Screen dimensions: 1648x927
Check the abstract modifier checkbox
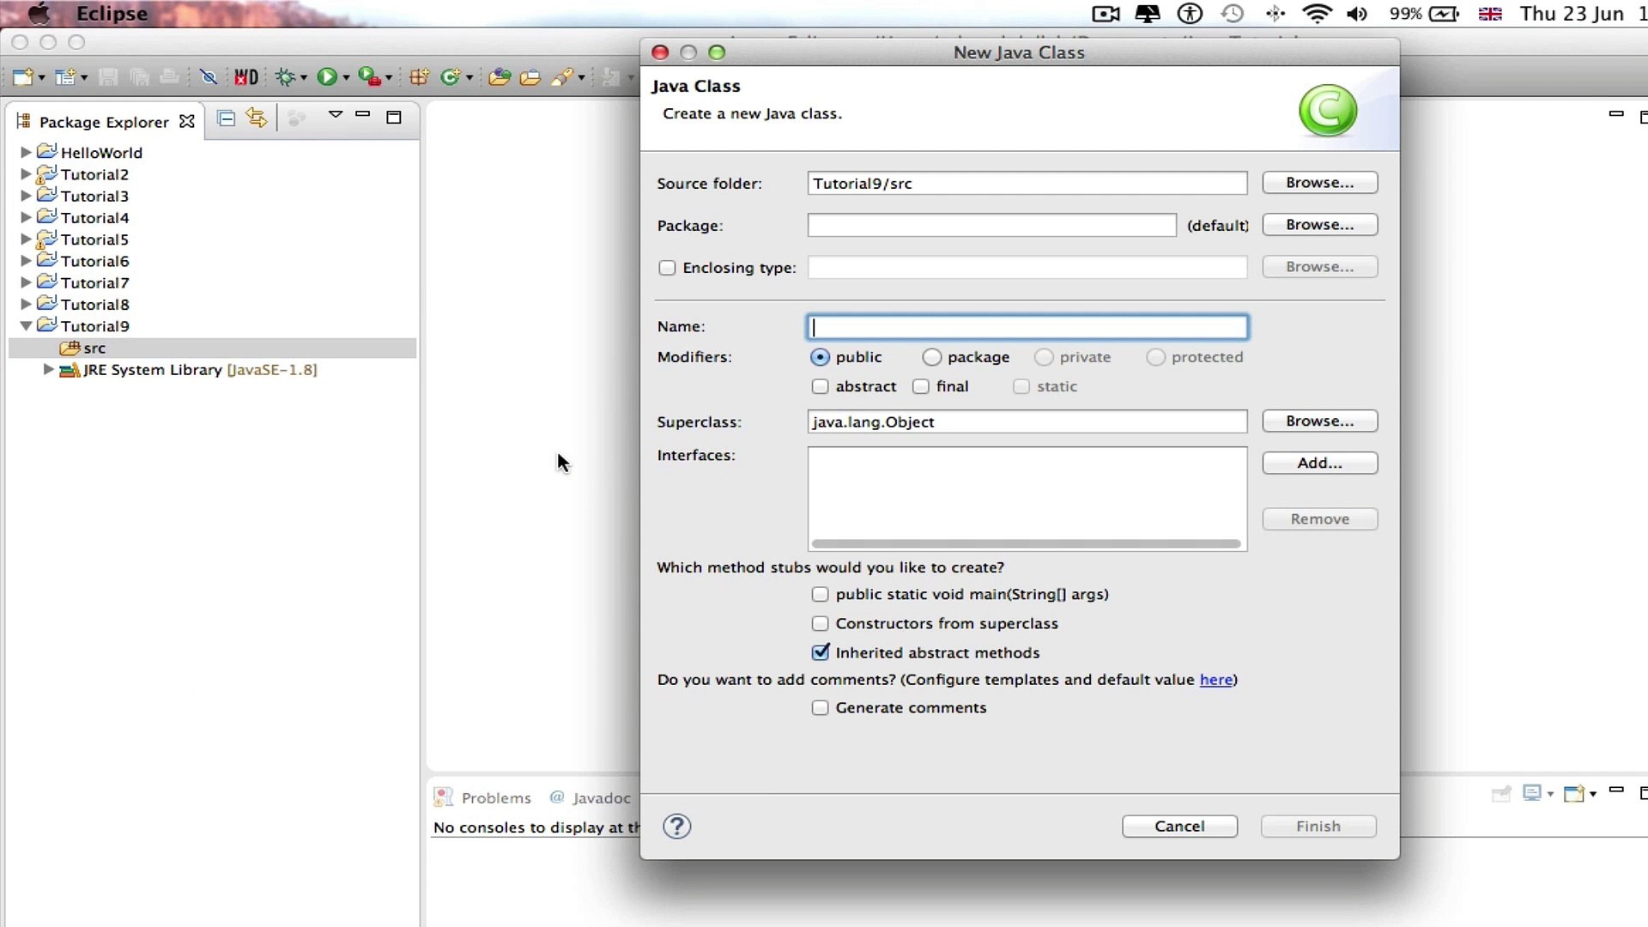point(820,386)
